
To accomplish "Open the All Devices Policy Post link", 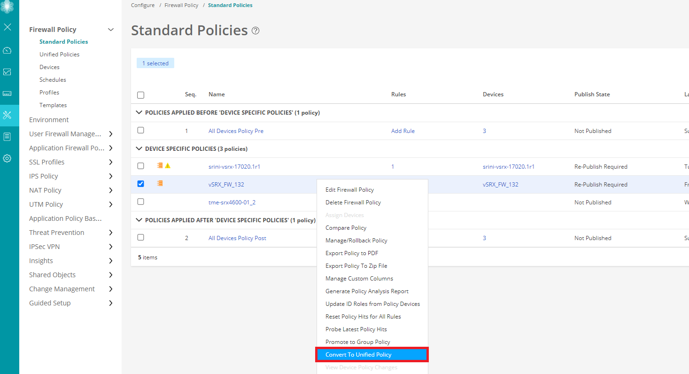I will pyautogui.click(x=237, y=238).
